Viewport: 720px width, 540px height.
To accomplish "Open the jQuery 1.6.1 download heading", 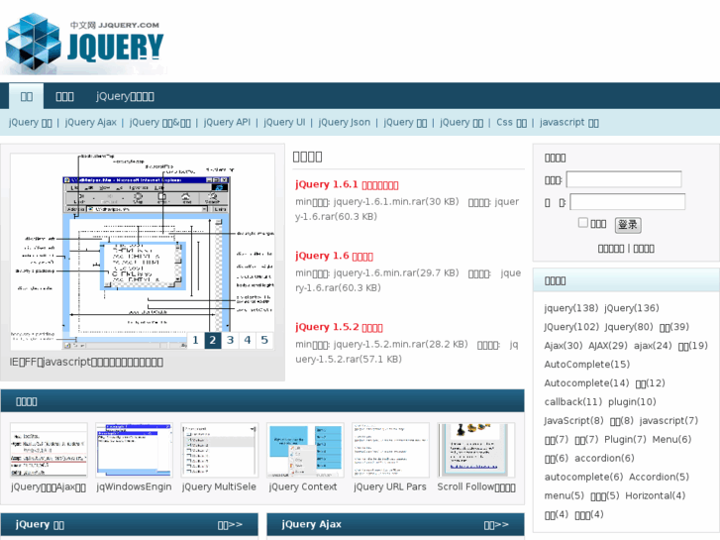I will point(347,184).
